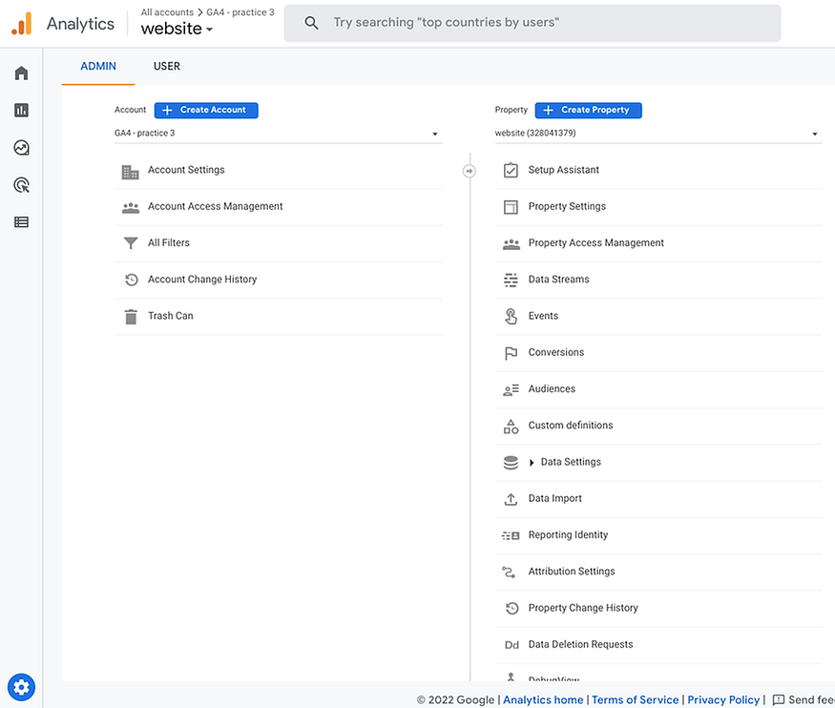835x708 pixels.
Task: Open the Conversions text entry
Action: click(556, 352)
